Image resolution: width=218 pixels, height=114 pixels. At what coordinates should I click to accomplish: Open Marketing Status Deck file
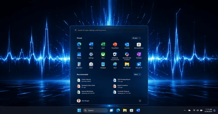(86, 86)
